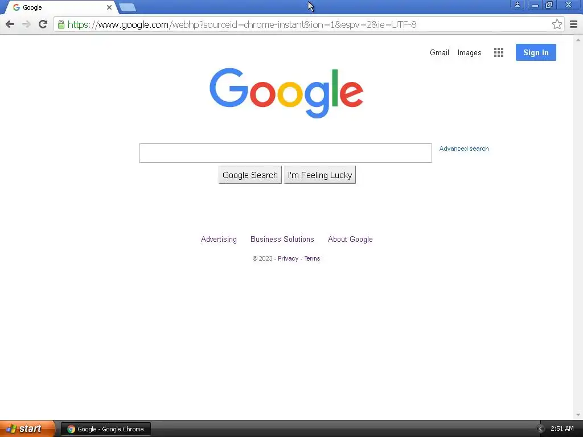Click in the address bar URL

(242, 24)
